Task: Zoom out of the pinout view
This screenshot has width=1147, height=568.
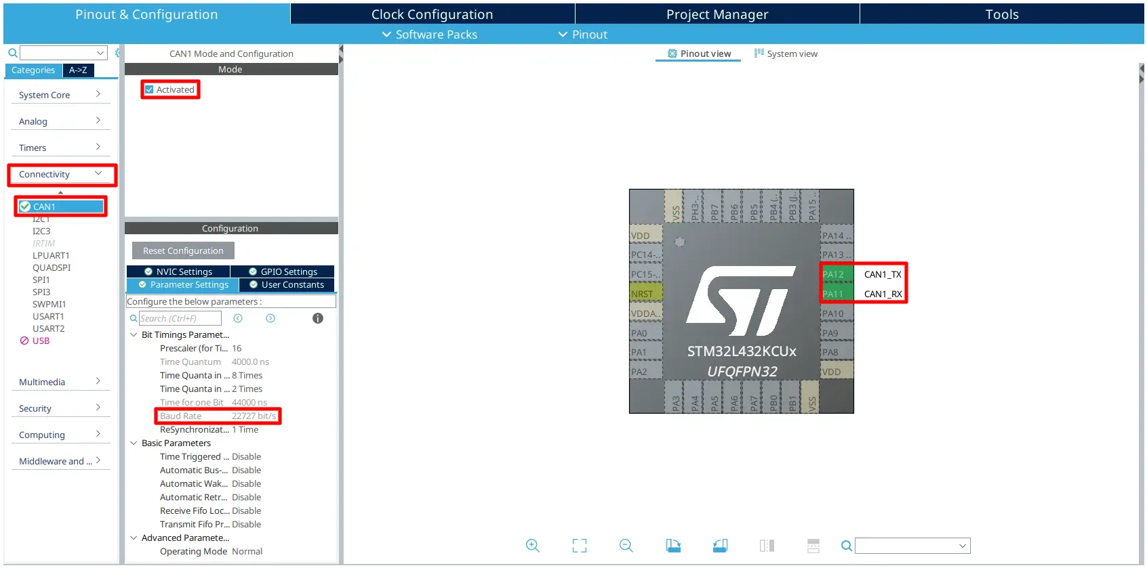Action: point(626,546)
